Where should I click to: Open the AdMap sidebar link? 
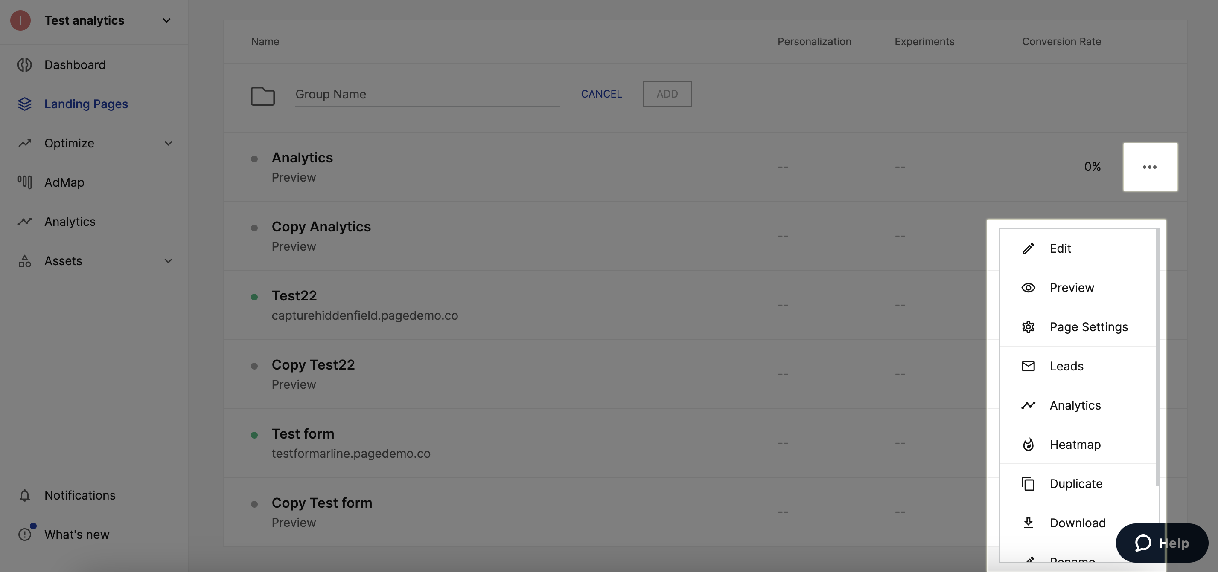click(64, 182)
